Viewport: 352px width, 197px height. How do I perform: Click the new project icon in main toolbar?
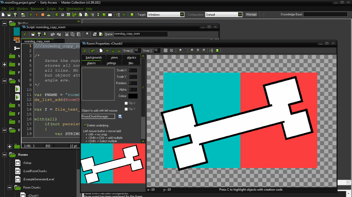3,15
